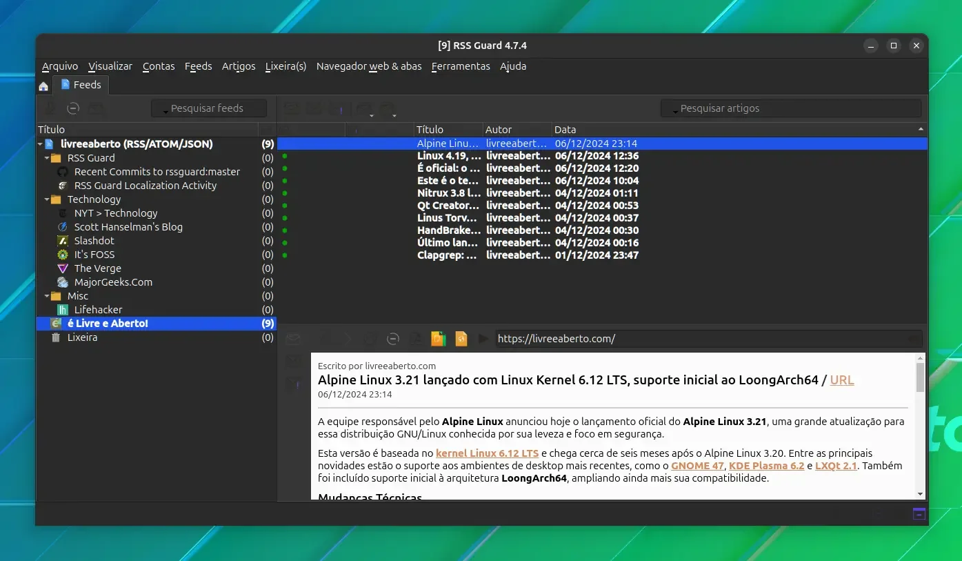Click the stop (circle-minus) icon in feeds toolbar
Screen dimensions: 962x561
[x=72, y=108]
